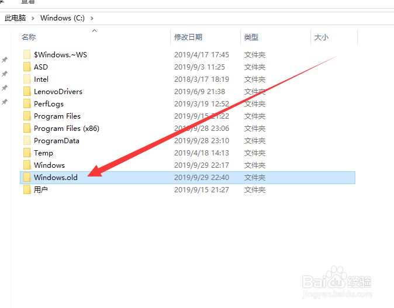Click 文件夹 type in the 用户 row
Viewport: 394px width, 308px height.
tap(255, 190)
